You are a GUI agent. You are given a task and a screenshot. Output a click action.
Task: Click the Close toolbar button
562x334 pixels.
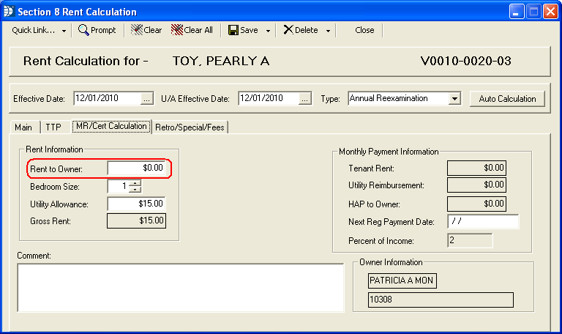pos(364,30)
